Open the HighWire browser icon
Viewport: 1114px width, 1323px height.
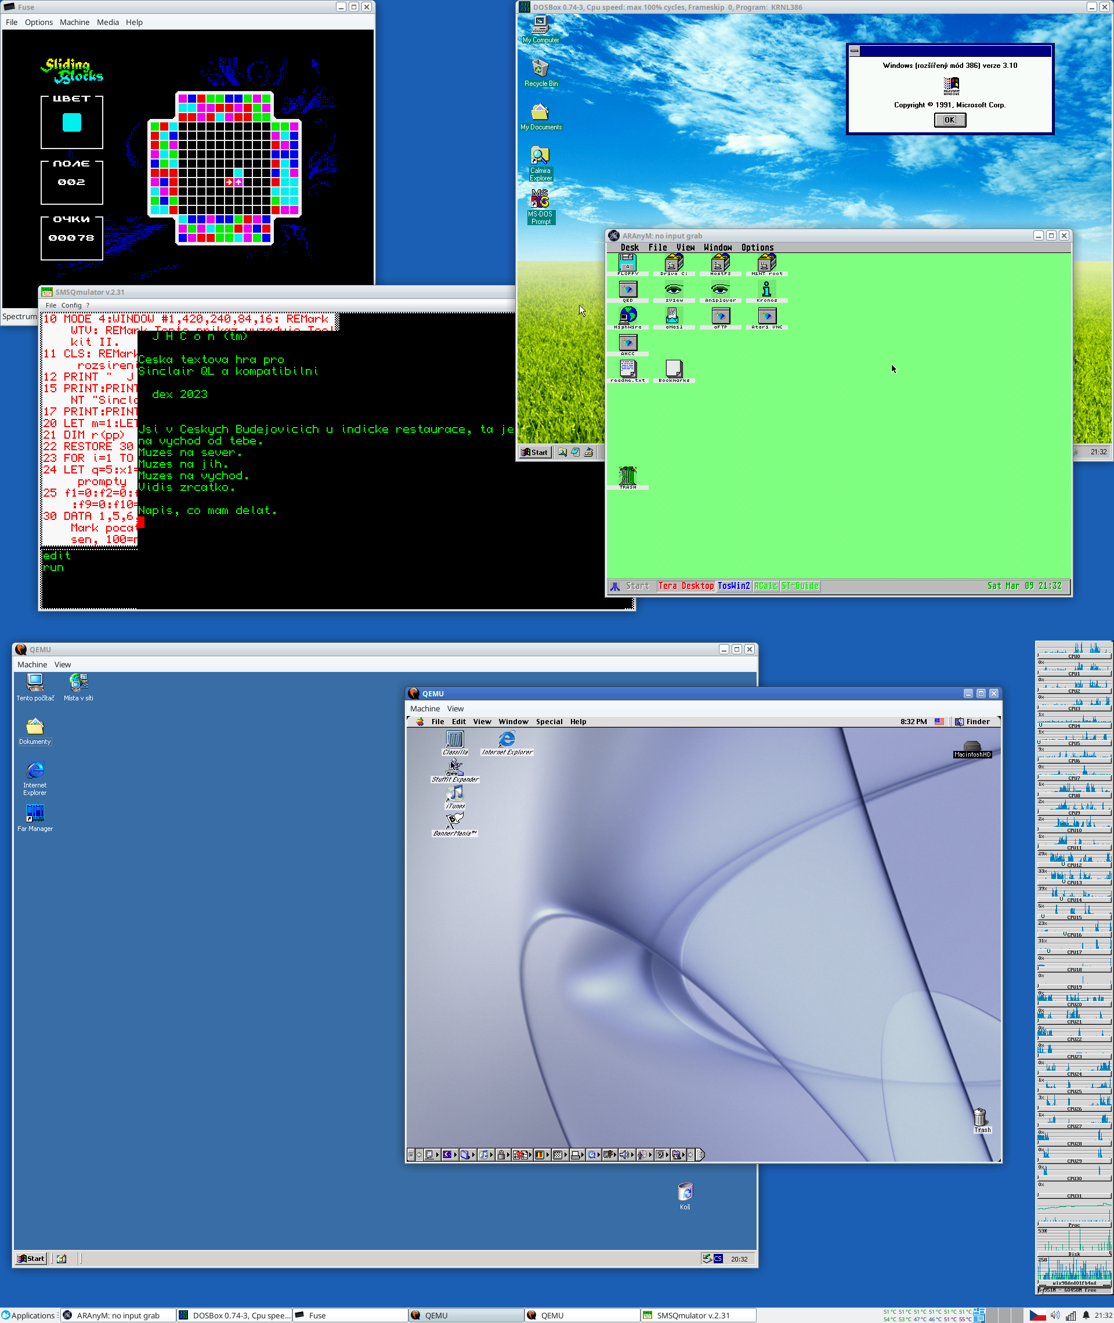click(x=628, y=315)
